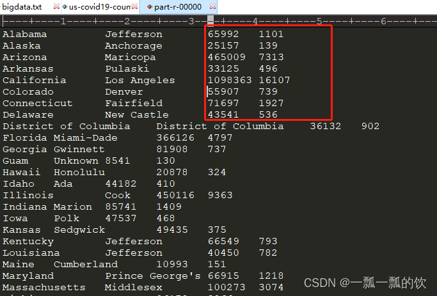This screenshot has width=437, height=296.
Task: Click the word Connecticut
Action: pyautogui.click(x=38, y=103)
